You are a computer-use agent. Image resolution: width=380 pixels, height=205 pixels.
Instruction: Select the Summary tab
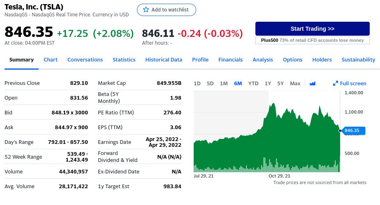coord(21,60)
